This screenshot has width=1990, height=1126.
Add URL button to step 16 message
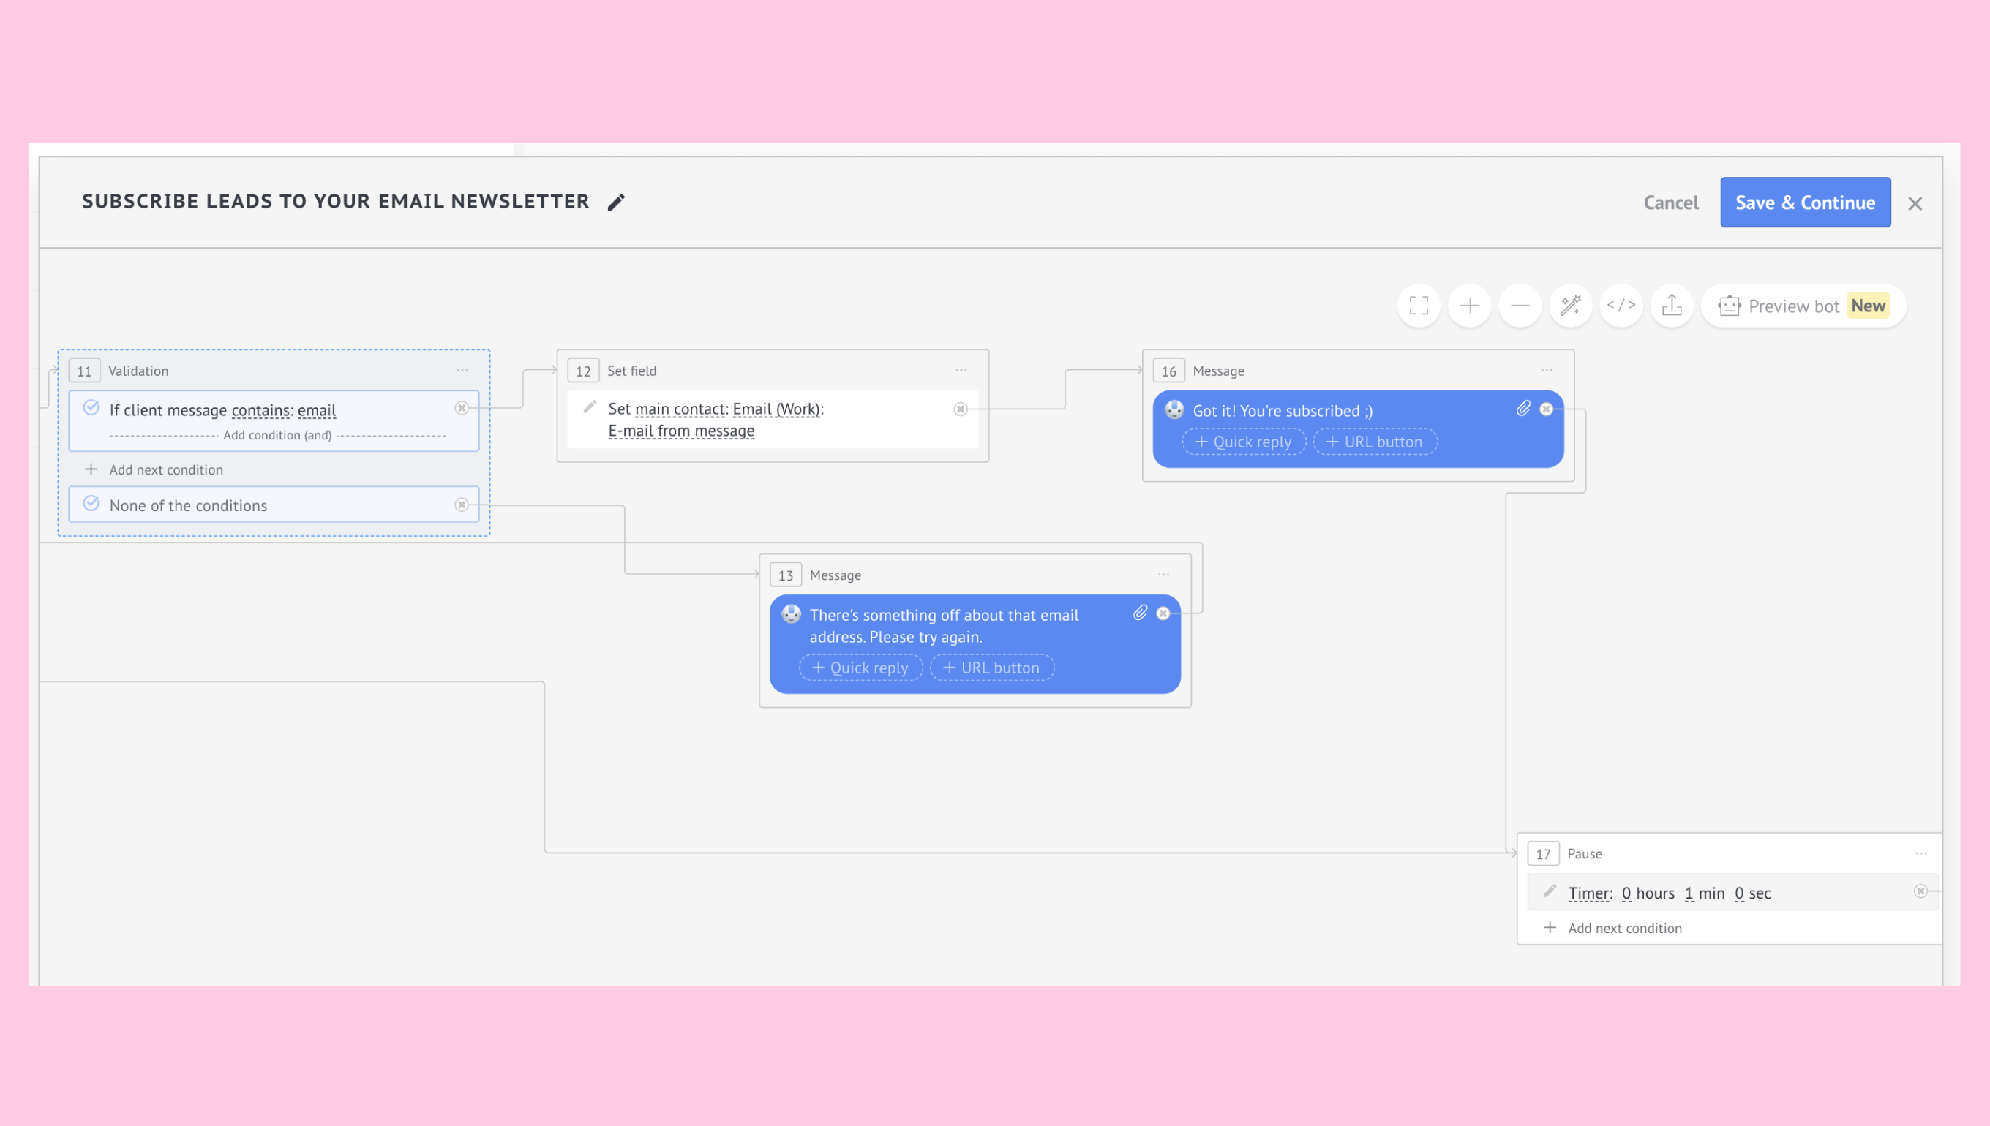tap(1375, 442)
